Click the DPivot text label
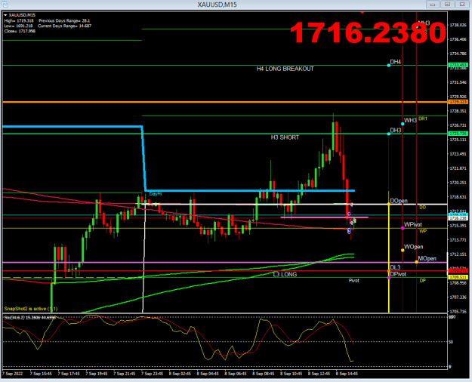The height and width of the screenshot is (382, 472). pyautogui.click(x=398, y=274)
